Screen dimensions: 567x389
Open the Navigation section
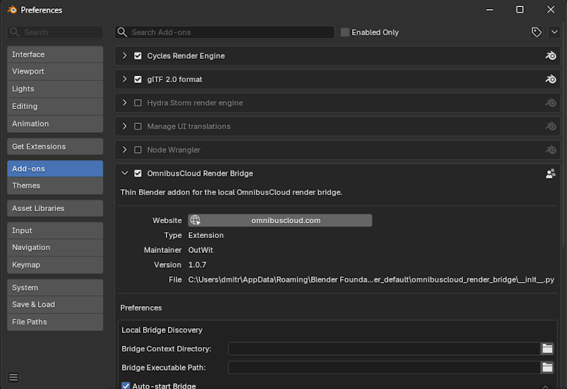coord(55,248)
